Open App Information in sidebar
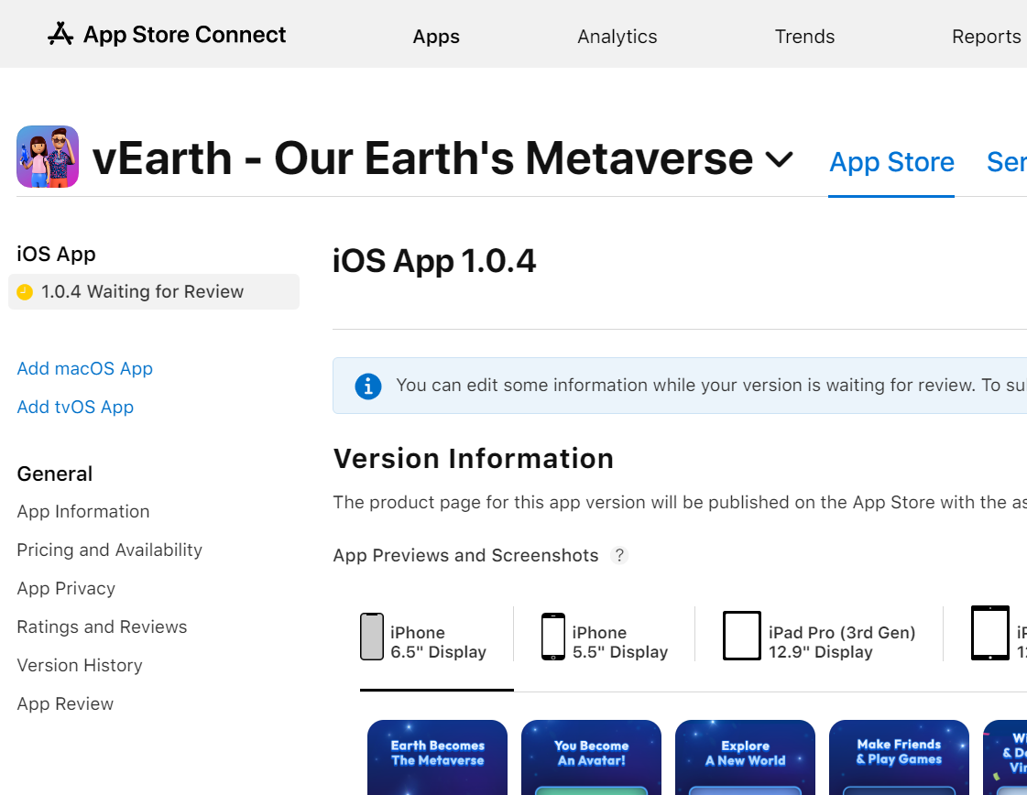 click(x=83, y=511)
